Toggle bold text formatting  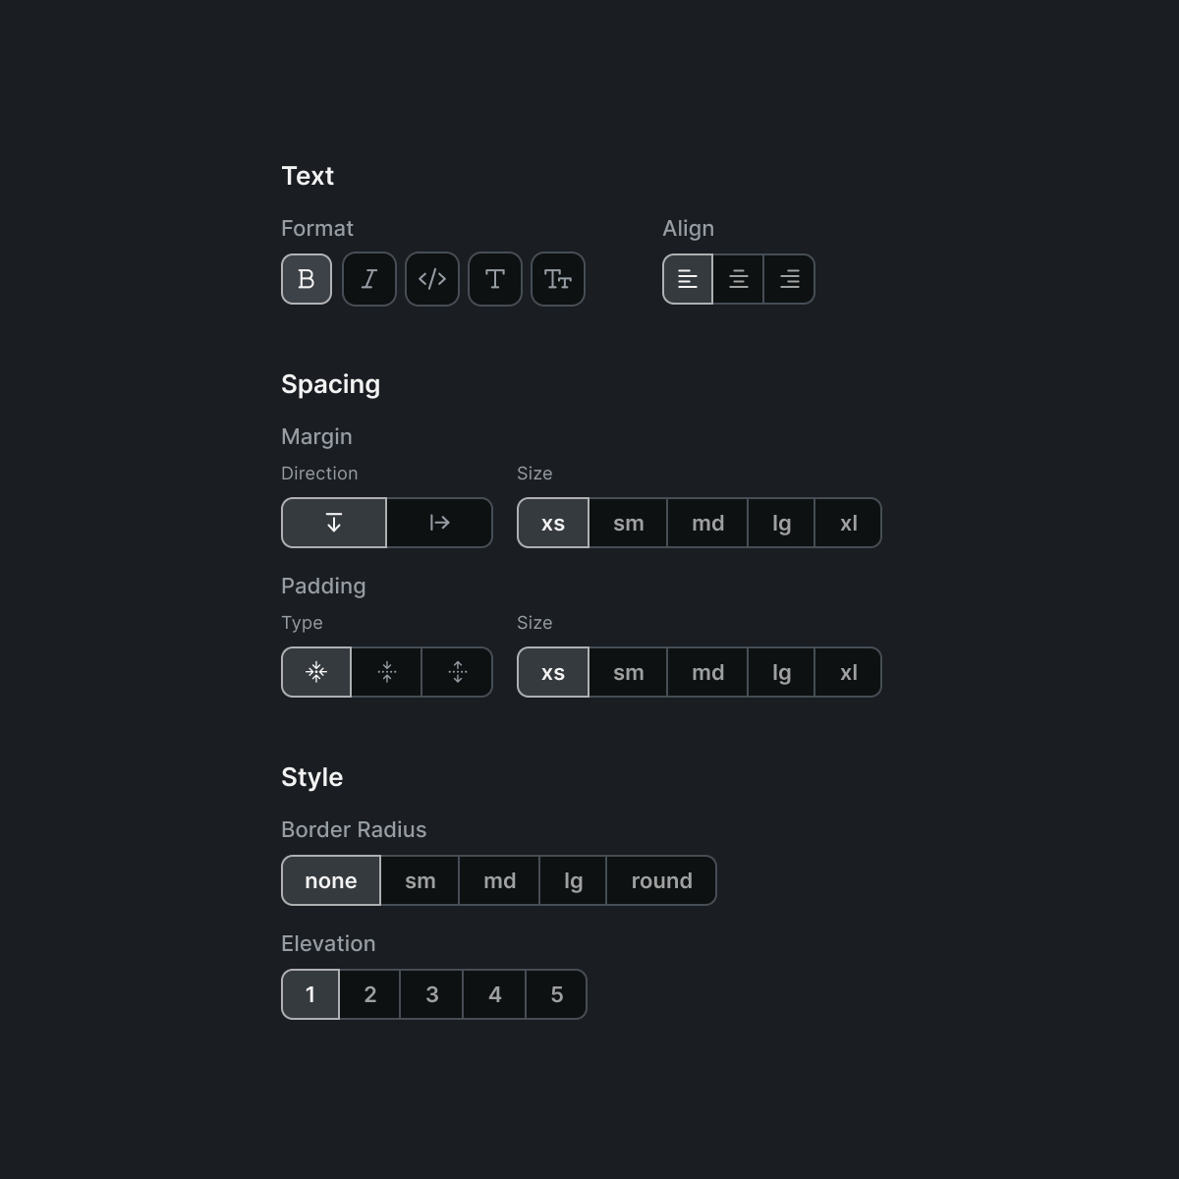click(306, 279)
